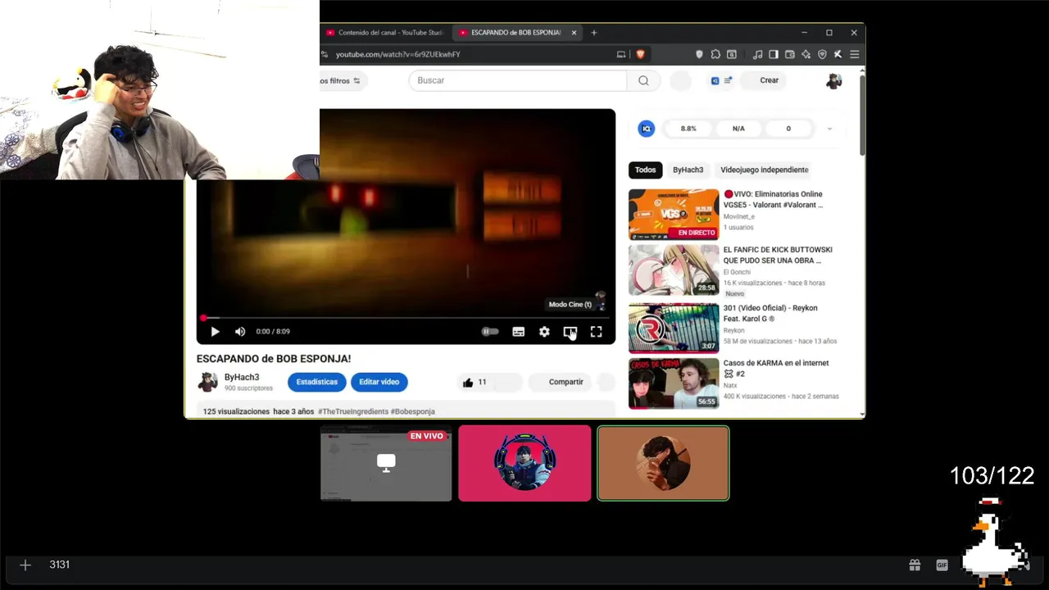Click the magnifier search button

643,80
